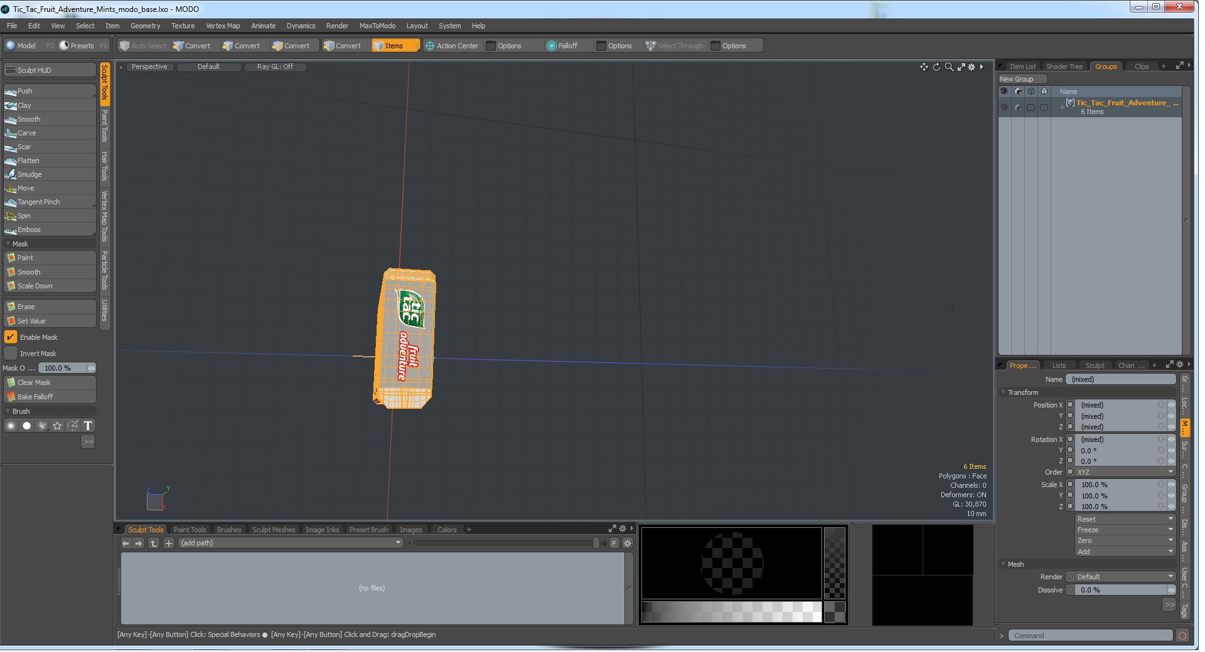
Task: Open the Add transform dropdown
Action: 1125,552
